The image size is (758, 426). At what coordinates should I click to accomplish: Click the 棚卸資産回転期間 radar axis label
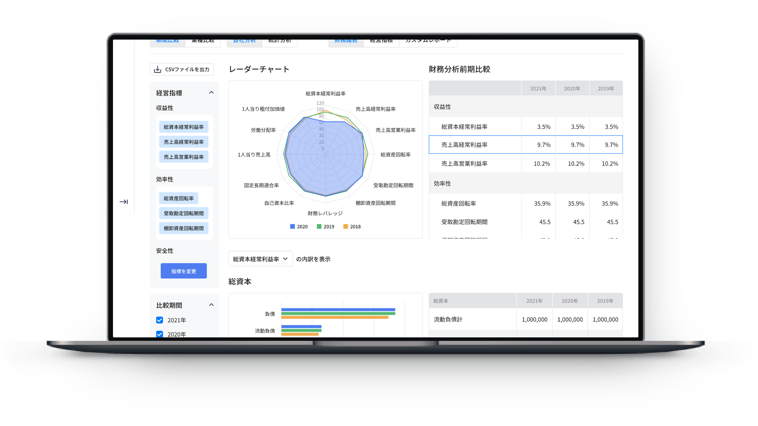375,203
